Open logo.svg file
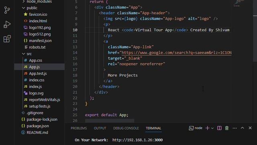 [36, 93]
